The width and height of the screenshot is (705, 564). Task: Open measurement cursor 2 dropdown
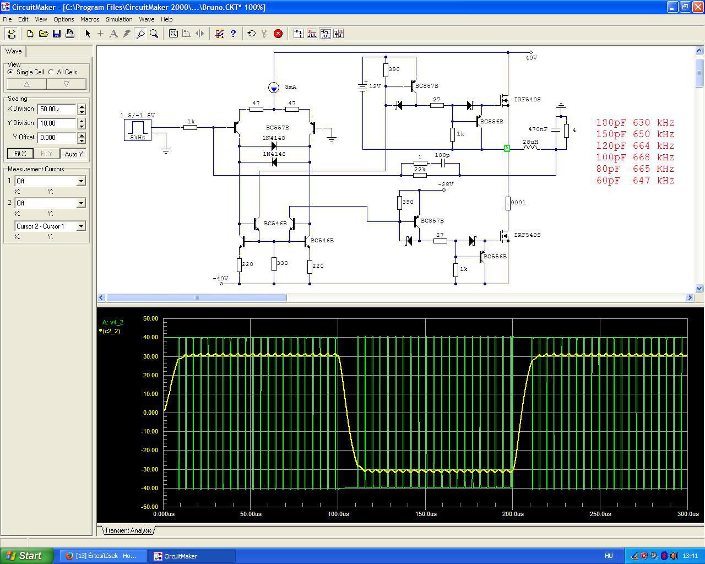(x=81, y=203)
